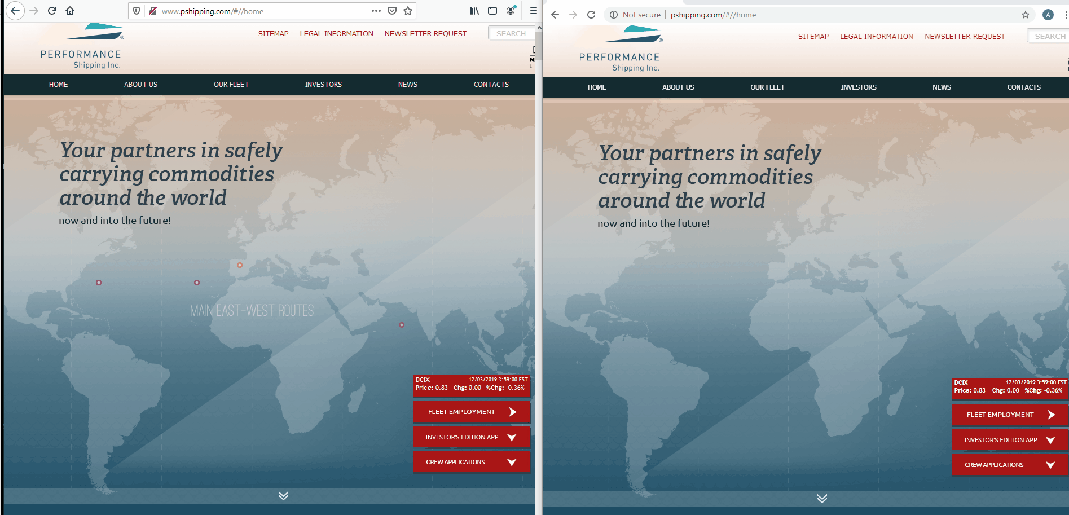Click the FLEET EMPLOYMENT button
The height and width of the screenshot is (515, 1069).
pyautogui.click(x=471, y=412)
